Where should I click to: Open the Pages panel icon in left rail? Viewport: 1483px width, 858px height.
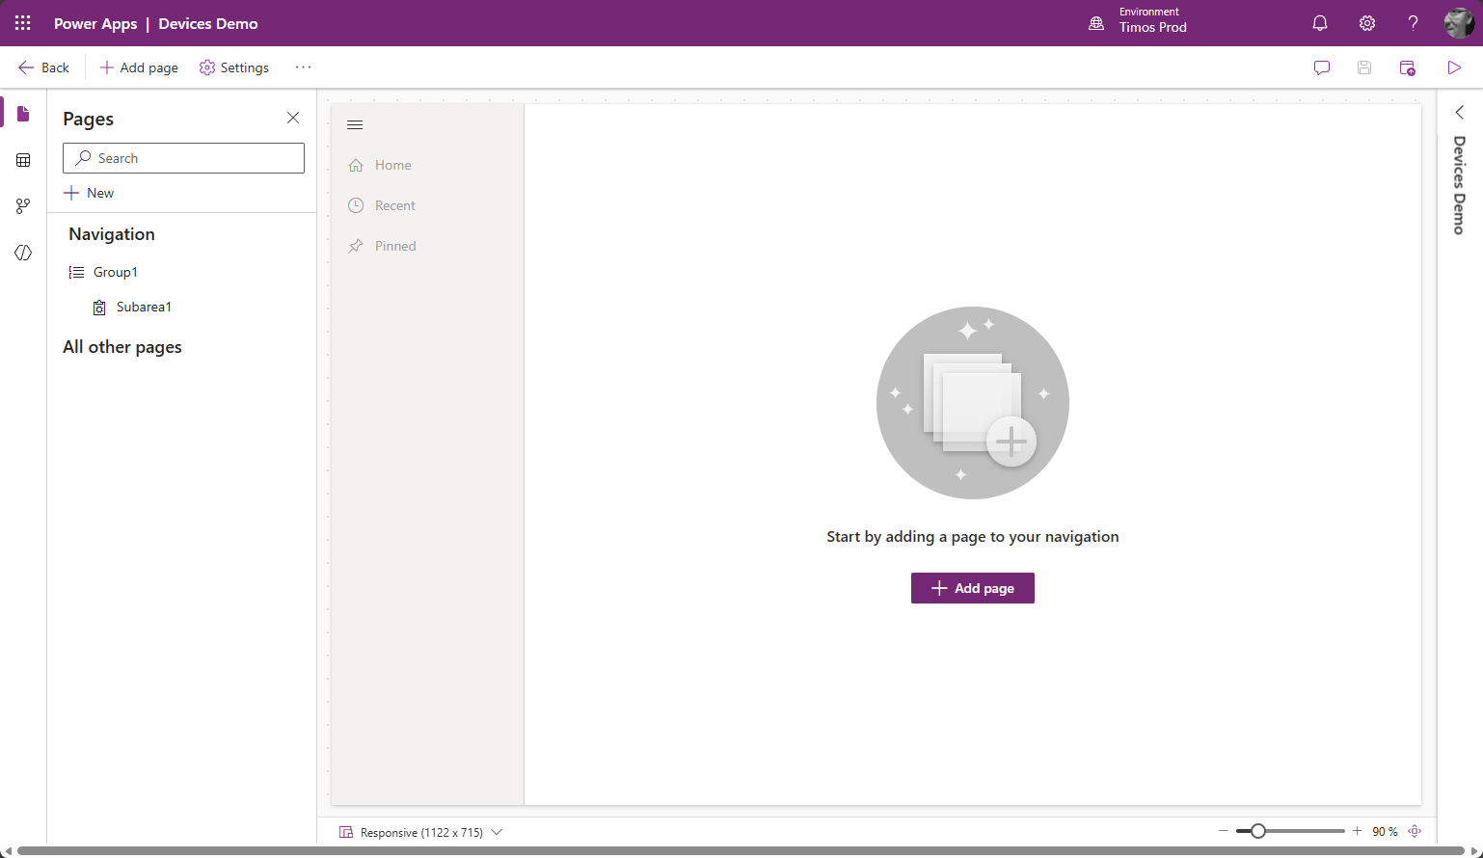[x=23, y=114]
